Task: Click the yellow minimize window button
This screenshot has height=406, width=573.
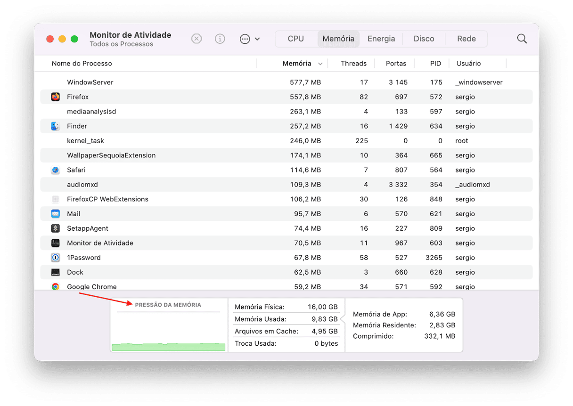Action: coord(62,39)
